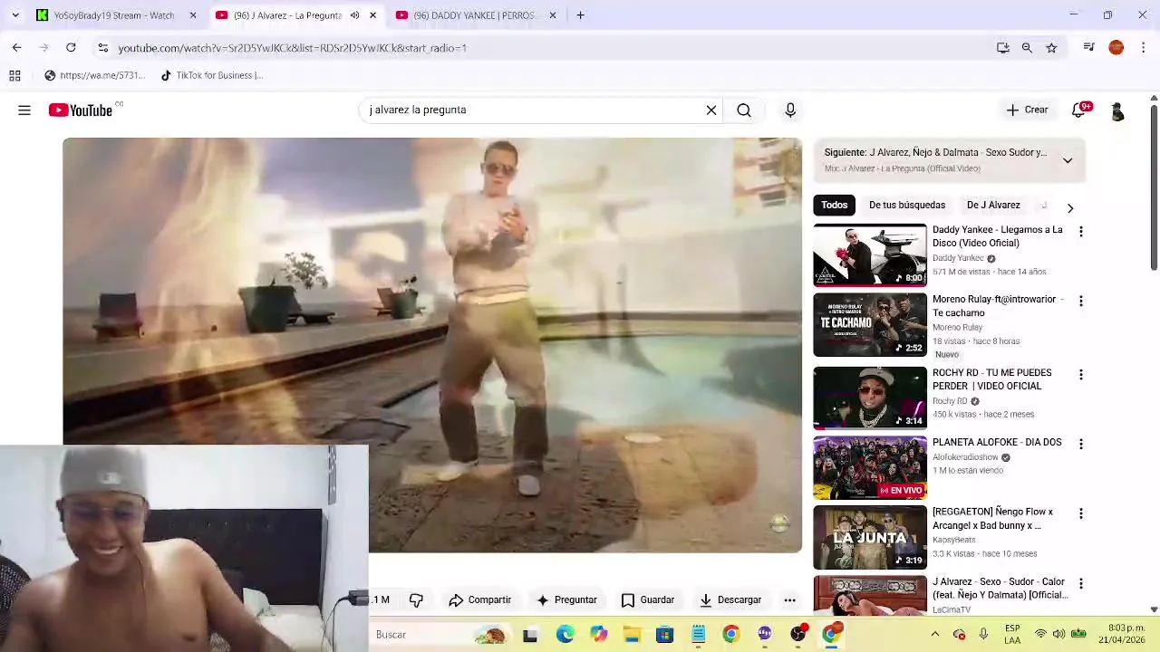Mute the J Alvarez tab speaker icon

click(354, 15)
